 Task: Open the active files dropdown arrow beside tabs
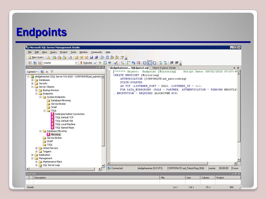coord(234,68)
